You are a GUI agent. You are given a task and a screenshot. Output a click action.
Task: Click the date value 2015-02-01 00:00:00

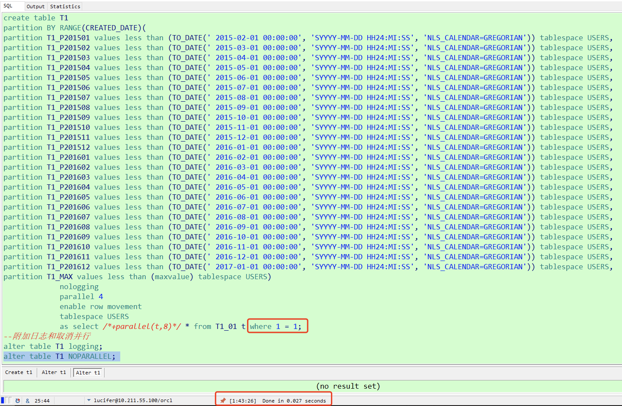[x=257, y=38]
